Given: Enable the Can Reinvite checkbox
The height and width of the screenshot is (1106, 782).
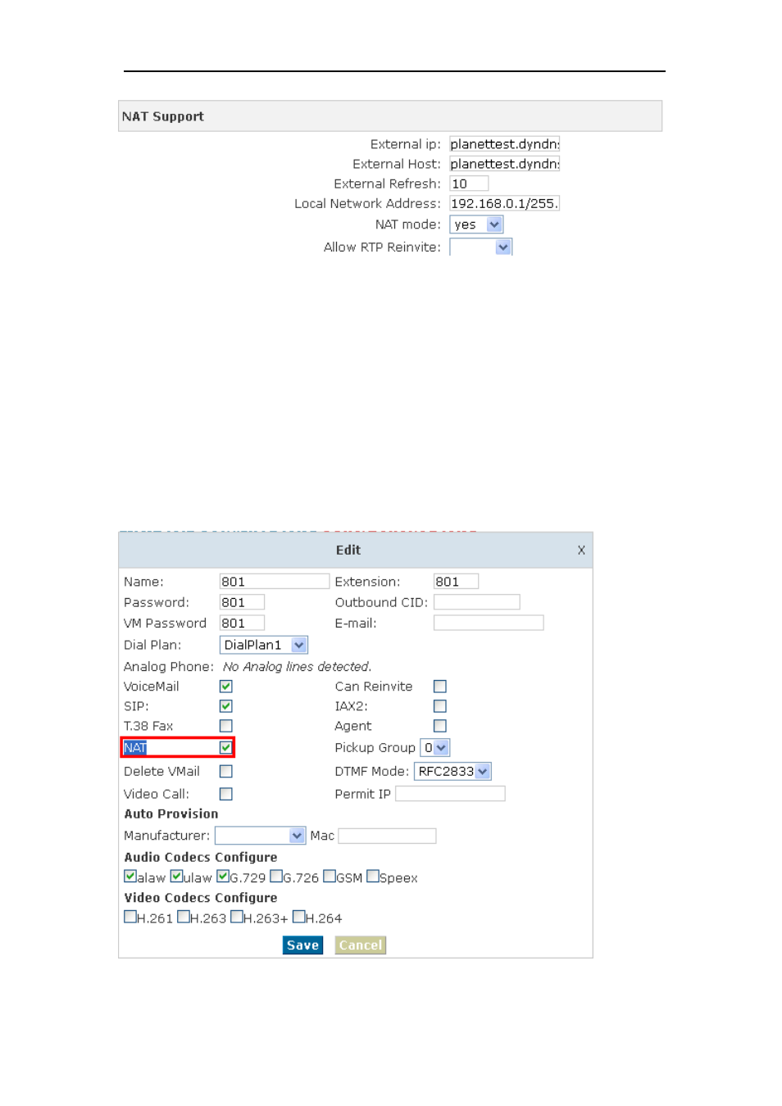Looking at the screenshot, I should click(x=440, y=687).
